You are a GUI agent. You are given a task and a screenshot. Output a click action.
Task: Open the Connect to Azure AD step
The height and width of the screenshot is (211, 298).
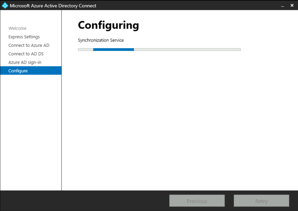point(29,45)
